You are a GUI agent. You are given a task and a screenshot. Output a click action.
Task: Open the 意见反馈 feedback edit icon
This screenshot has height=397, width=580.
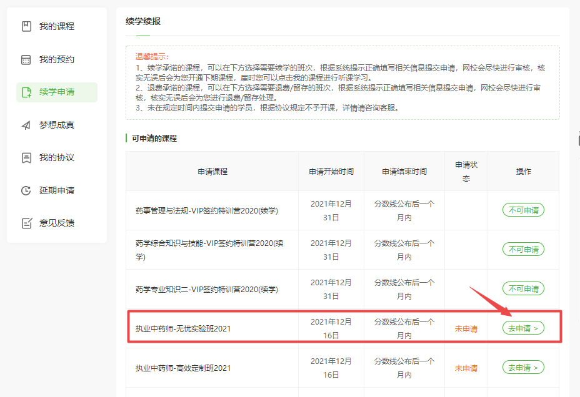click(x=26, y=223)
